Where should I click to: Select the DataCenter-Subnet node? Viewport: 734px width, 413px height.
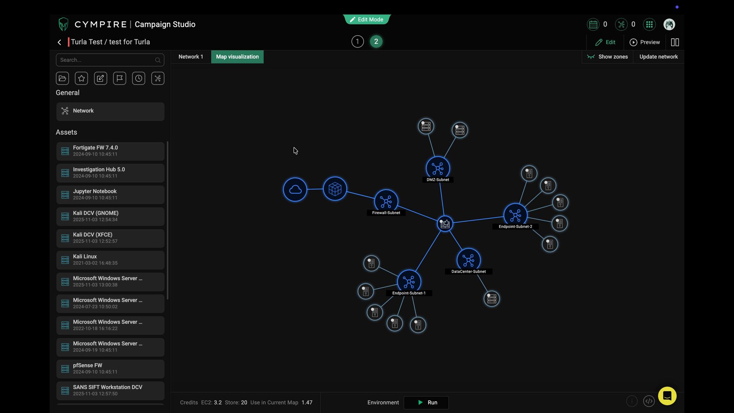point(468,260)
